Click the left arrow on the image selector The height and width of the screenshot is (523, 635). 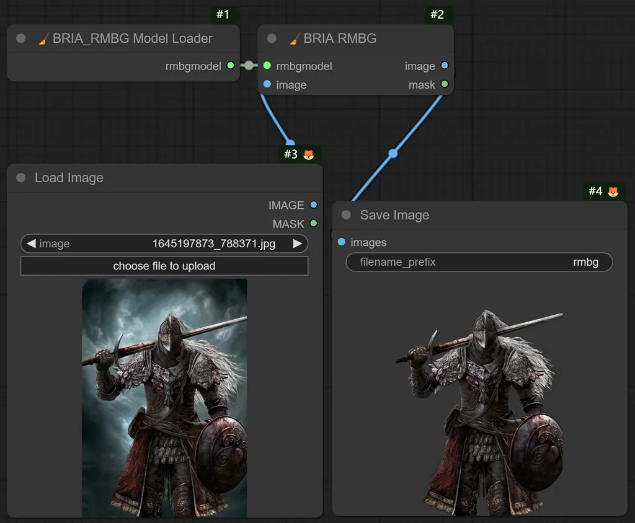tap(30, 243)
